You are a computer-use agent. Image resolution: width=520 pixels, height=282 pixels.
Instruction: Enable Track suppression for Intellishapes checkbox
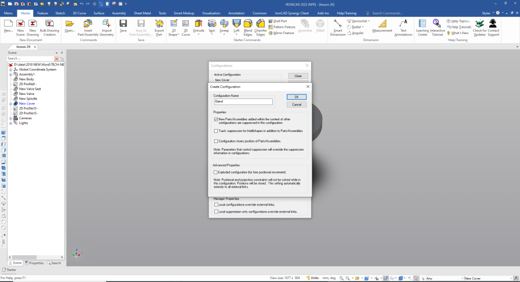(216, 131)
